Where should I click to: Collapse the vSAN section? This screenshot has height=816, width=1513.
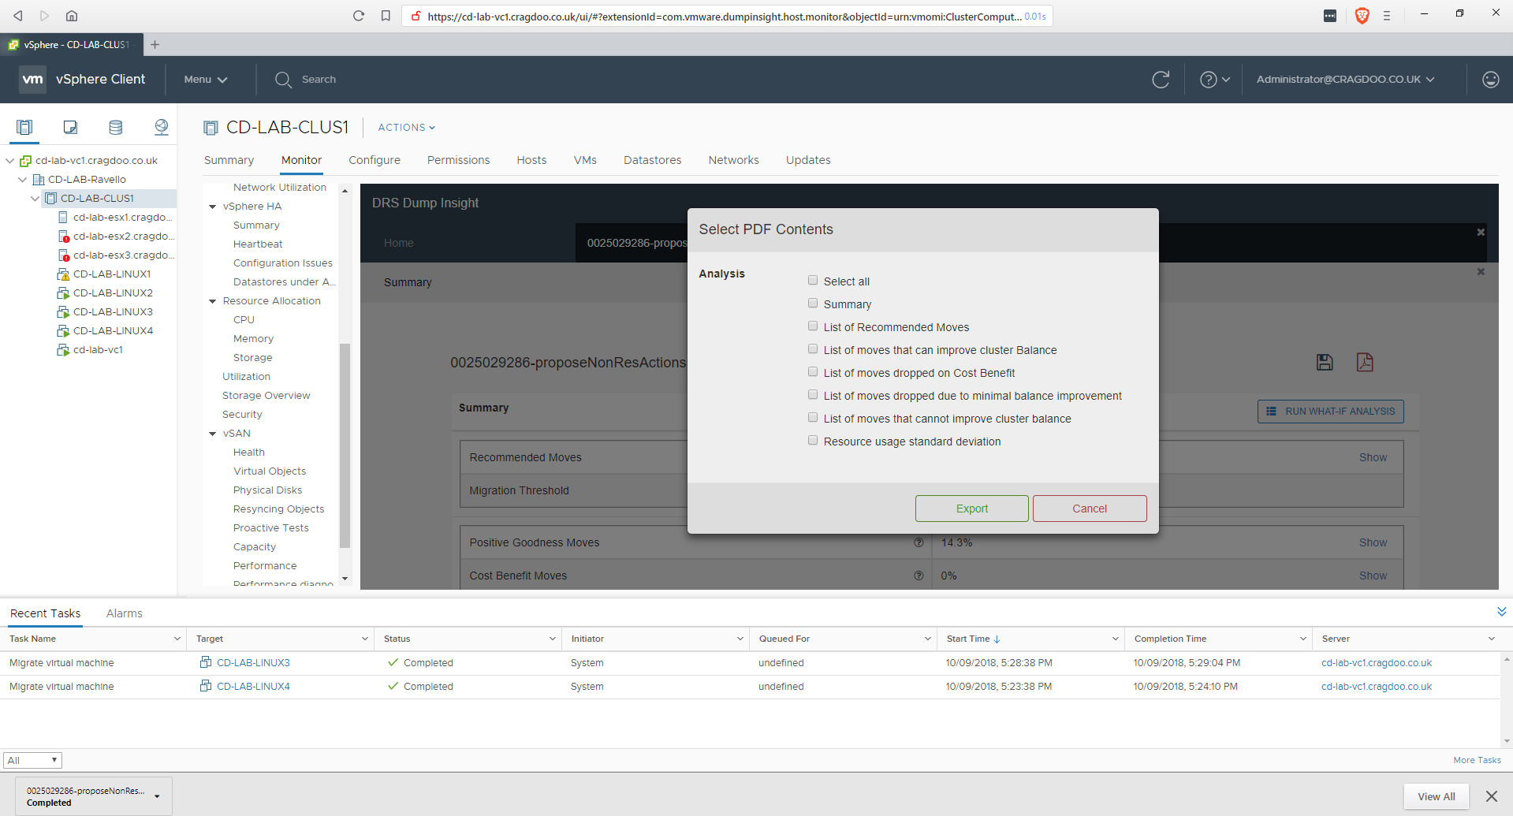coord(212,434)
